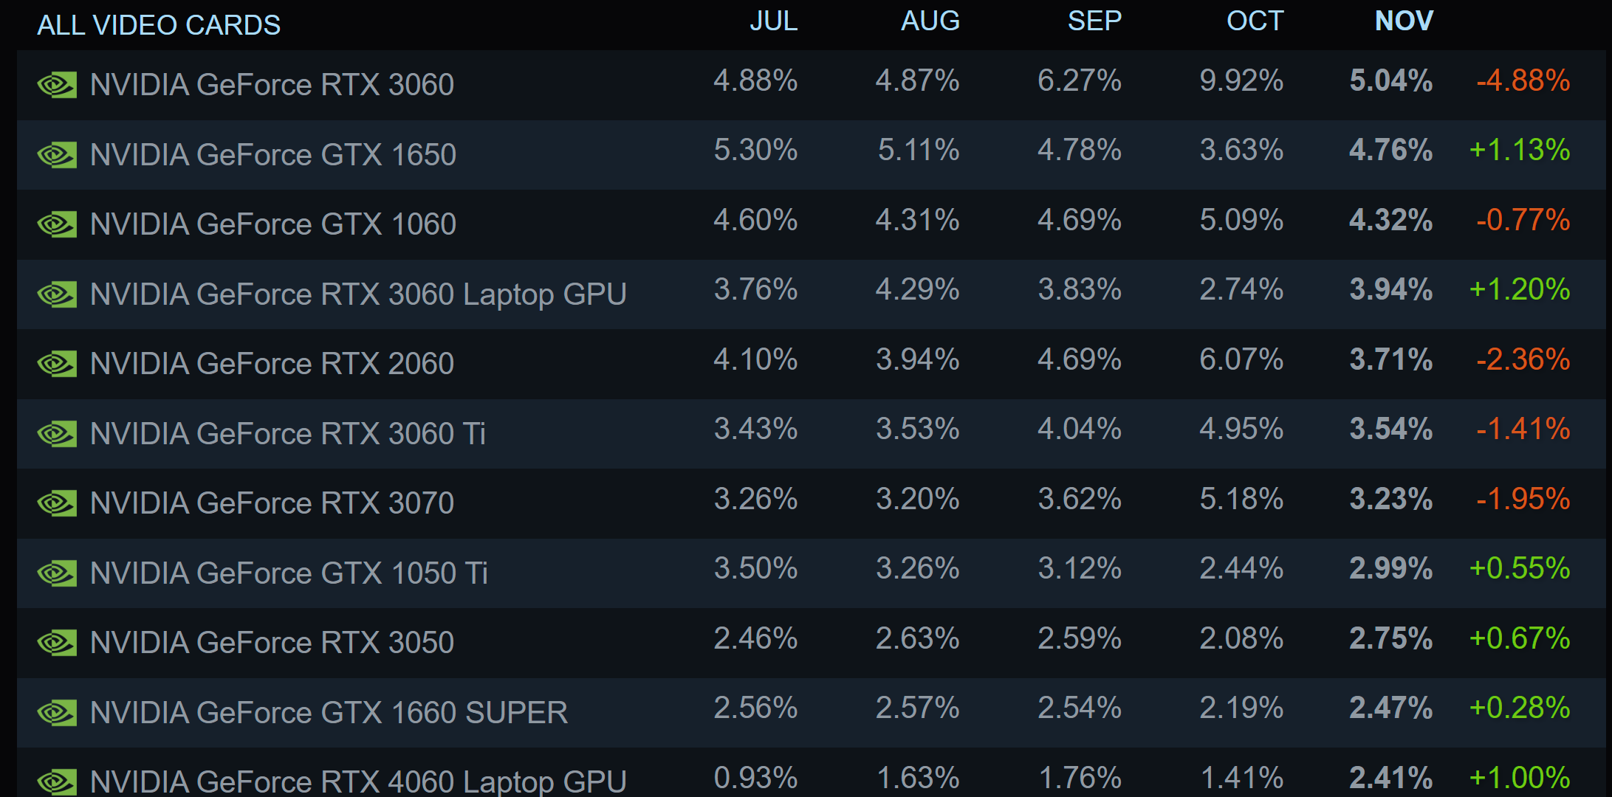
Task: Select the ALL VIDEO CARDS heading
Action: click(x=159, y=25)
